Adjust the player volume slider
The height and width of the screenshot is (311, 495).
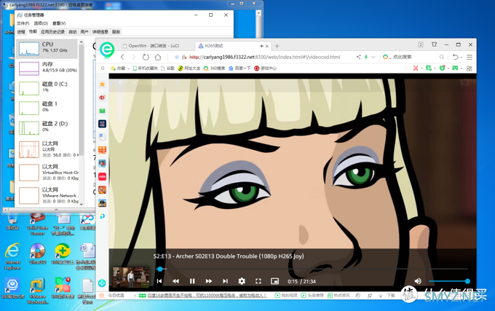pos(448,281)
